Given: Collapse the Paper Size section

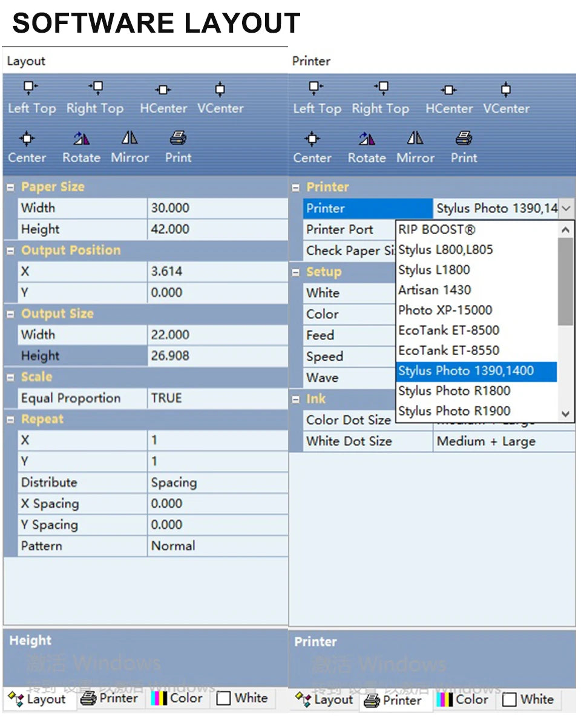Looking at the screenshot, I should coord(10,187).
